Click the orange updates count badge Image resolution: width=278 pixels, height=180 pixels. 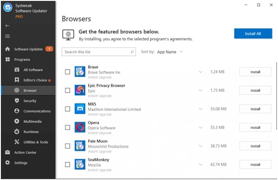point(49,49)
